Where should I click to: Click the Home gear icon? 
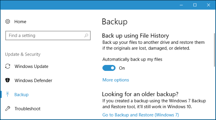(x=8, y=21)
